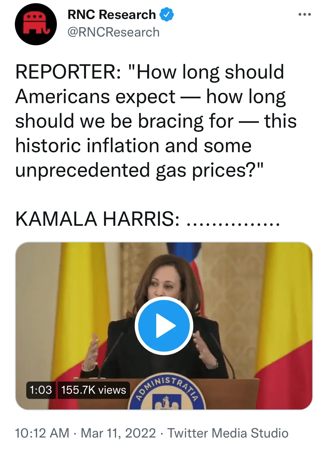Screen dimensions: 328x453
Task: Click the @RNCResearch handle
Action: (x=113, y=32)
